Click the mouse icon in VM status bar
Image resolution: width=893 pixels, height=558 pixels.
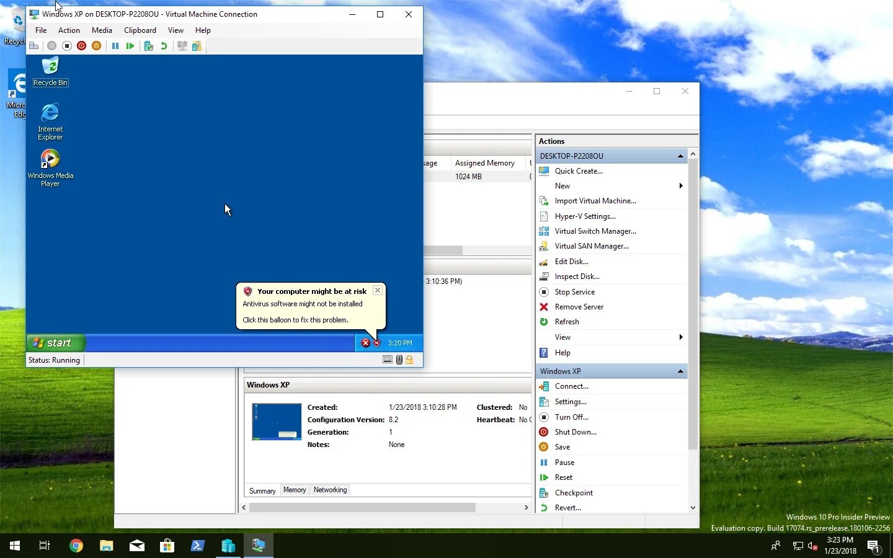click(x=399, y=360)
